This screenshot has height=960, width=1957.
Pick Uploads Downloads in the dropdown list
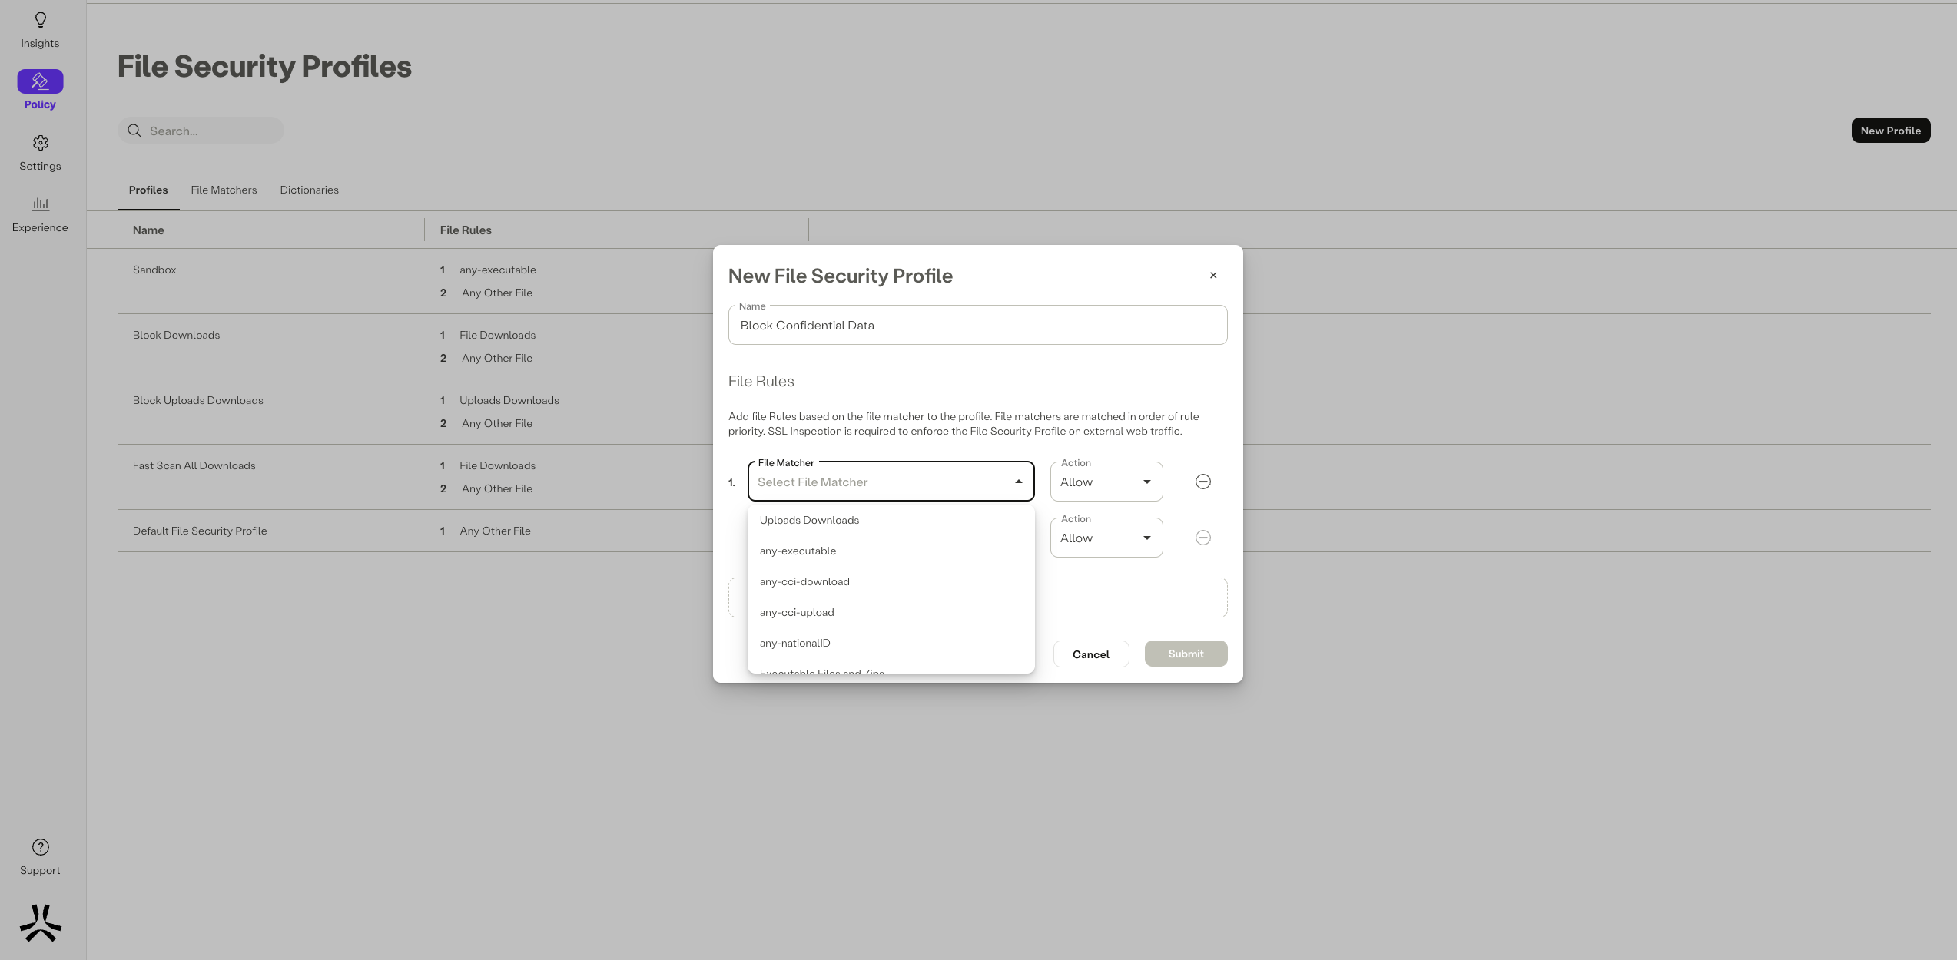click(x=809, y=520)
